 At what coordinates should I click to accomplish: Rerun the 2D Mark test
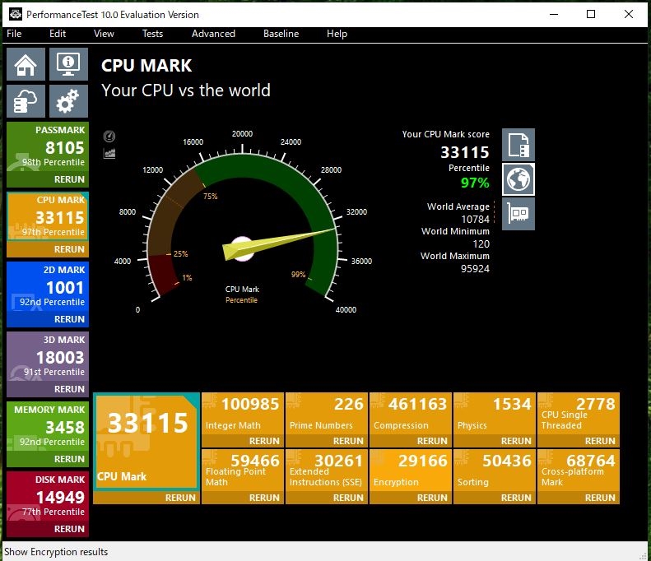48,319
